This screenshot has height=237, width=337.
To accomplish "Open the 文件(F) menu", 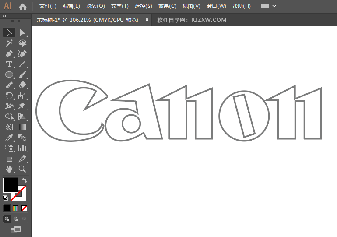I will (48, 6).
